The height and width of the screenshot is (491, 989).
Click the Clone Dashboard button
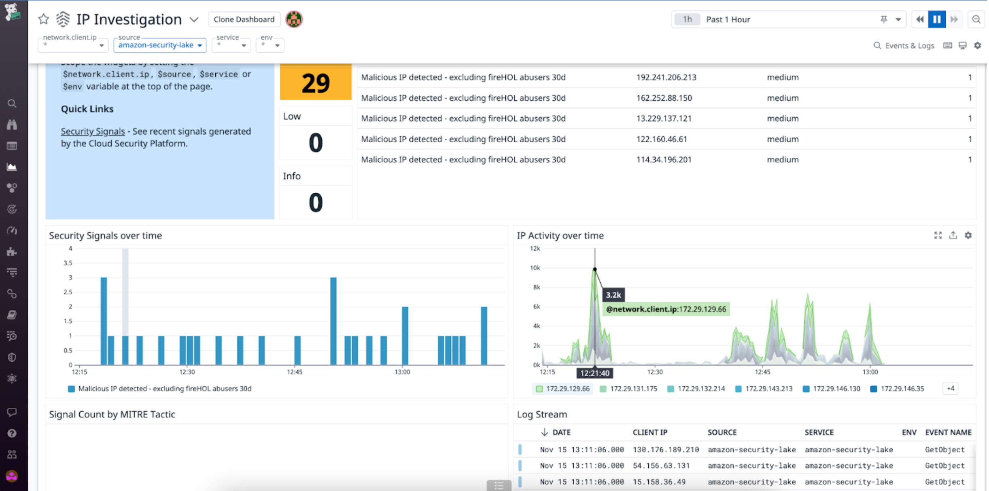point(244,19)
